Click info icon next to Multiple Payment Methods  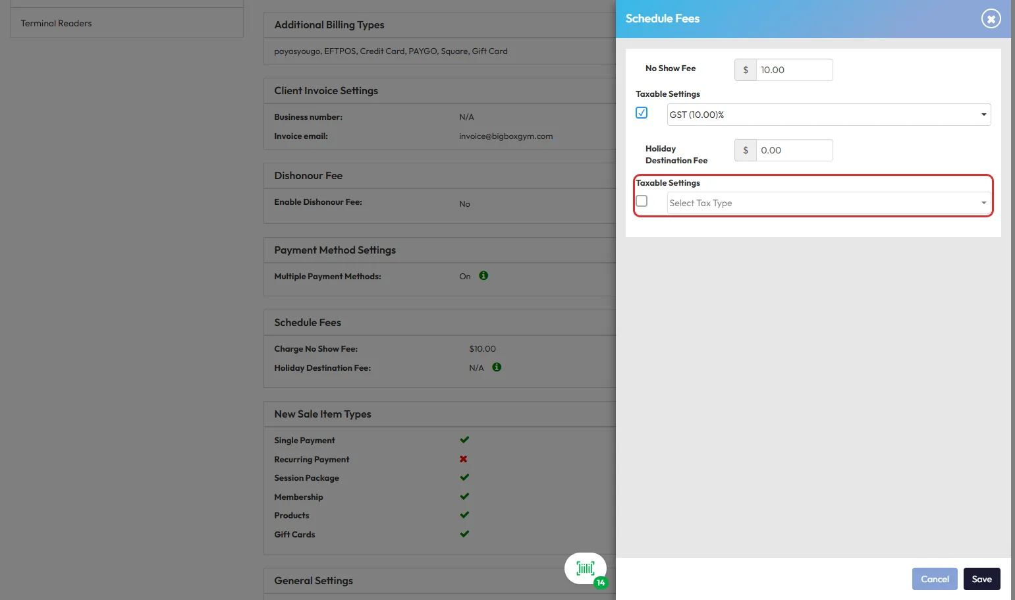[x=483, y=276]
